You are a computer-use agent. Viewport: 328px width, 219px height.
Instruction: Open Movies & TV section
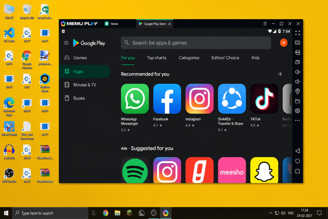point(85,85)
